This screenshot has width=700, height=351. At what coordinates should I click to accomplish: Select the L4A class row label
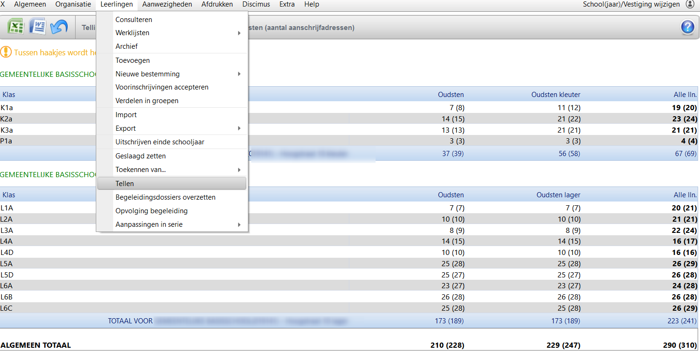7,241
